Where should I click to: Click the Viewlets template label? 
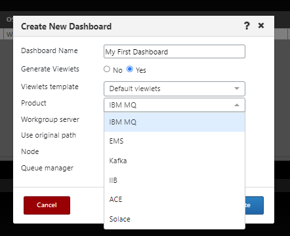coord(50,87)
